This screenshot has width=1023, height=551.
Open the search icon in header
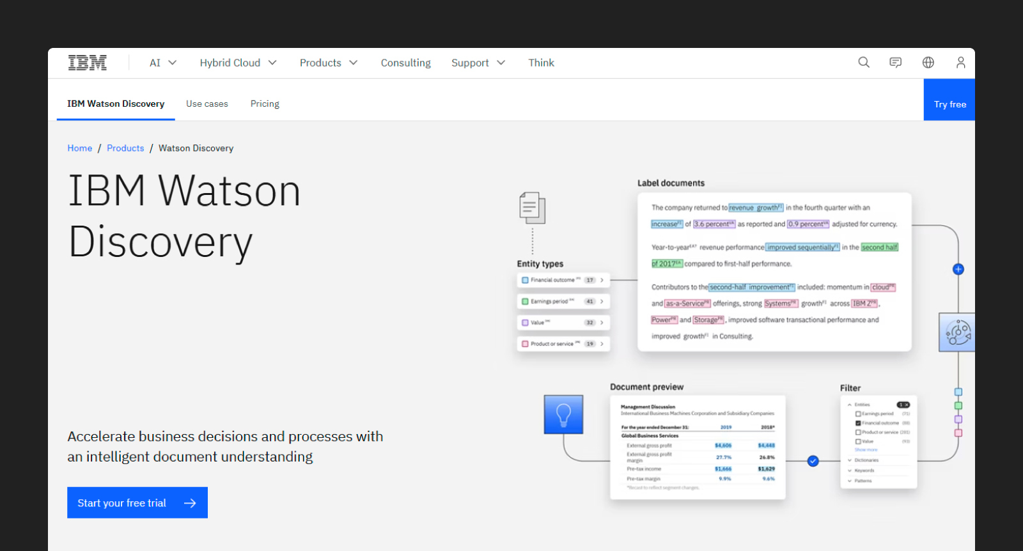864,63
